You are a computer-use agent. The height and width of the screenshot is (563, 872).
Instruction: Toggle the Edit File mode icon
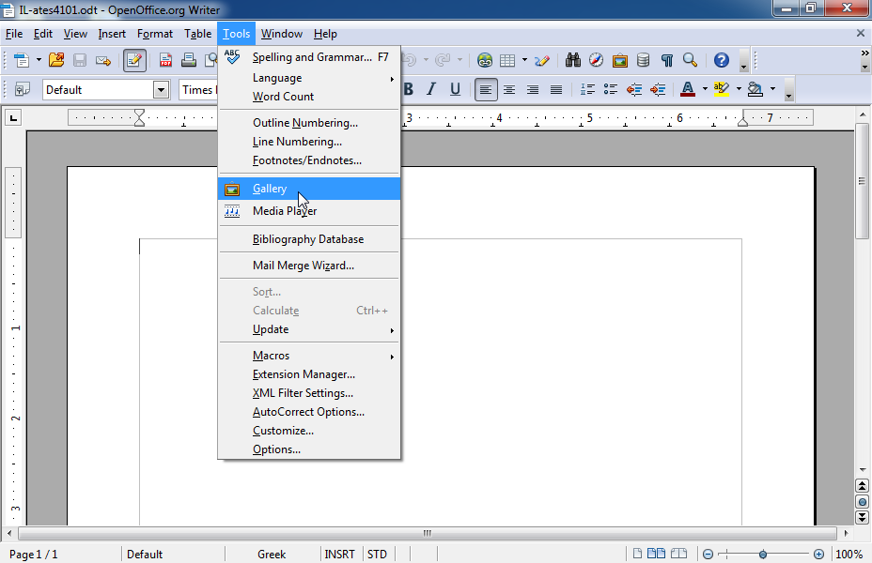coord(134,60)
